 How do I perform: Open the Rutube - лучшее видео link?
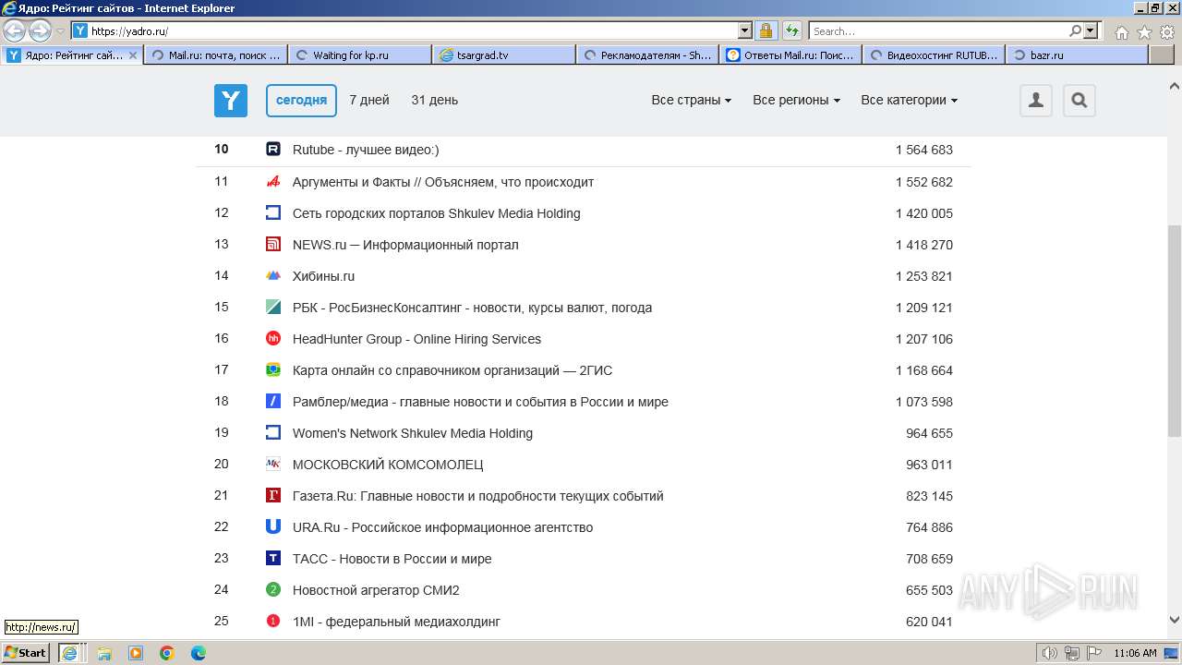click(x=366, y=150)
